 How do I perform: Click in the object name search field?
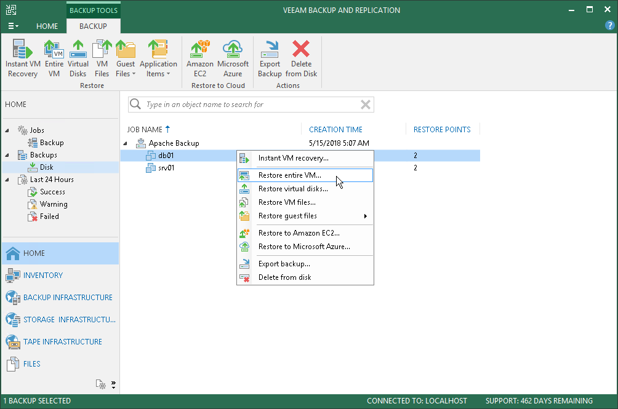tap(251, 105)
